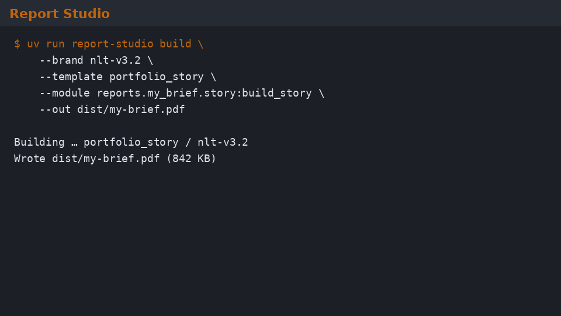Click the dollar prompt symbol

(17, 44)
